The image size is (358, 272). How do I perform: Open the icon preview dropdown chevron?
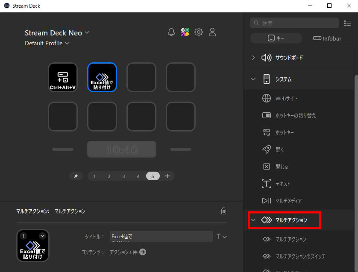coord(42,236)
